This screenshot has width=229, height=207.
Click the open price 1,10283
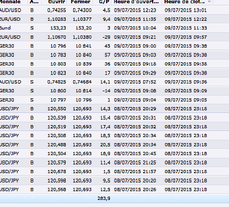pyautogui.click(x=57, y=19)
